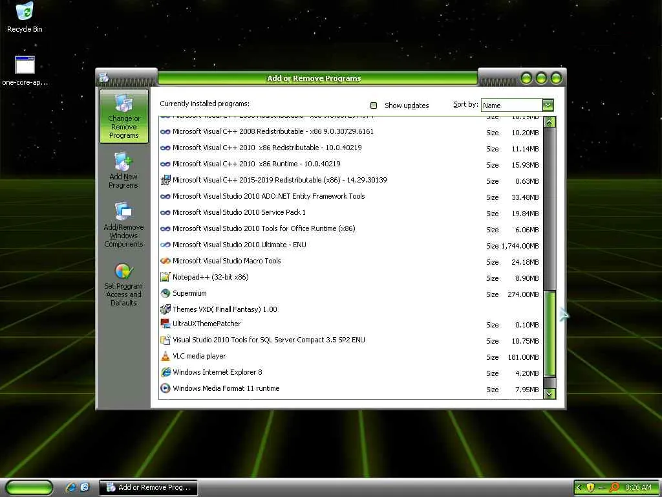Screen dimensions: 662x497
Task: Click the Windows Media Format 11 runtime icon
Action: click(165, 388)
